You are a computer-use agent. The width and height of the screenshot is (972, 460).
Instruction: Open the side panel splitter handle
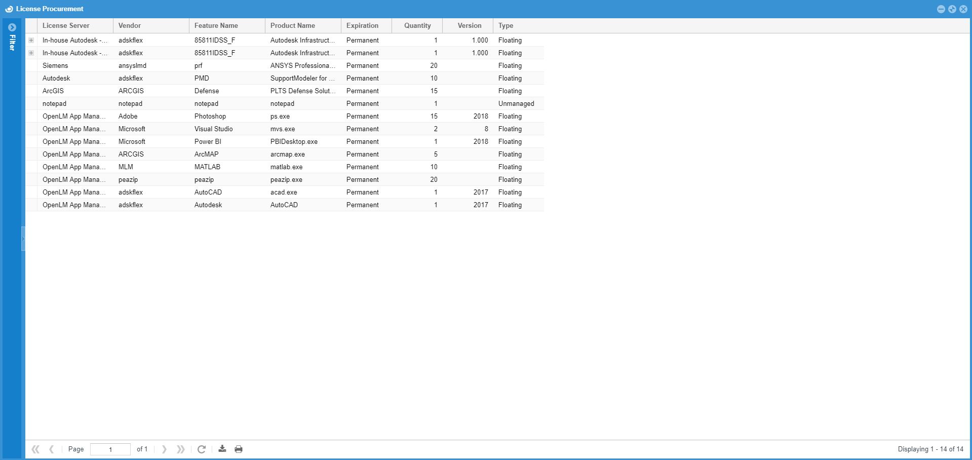coord(23,239)
